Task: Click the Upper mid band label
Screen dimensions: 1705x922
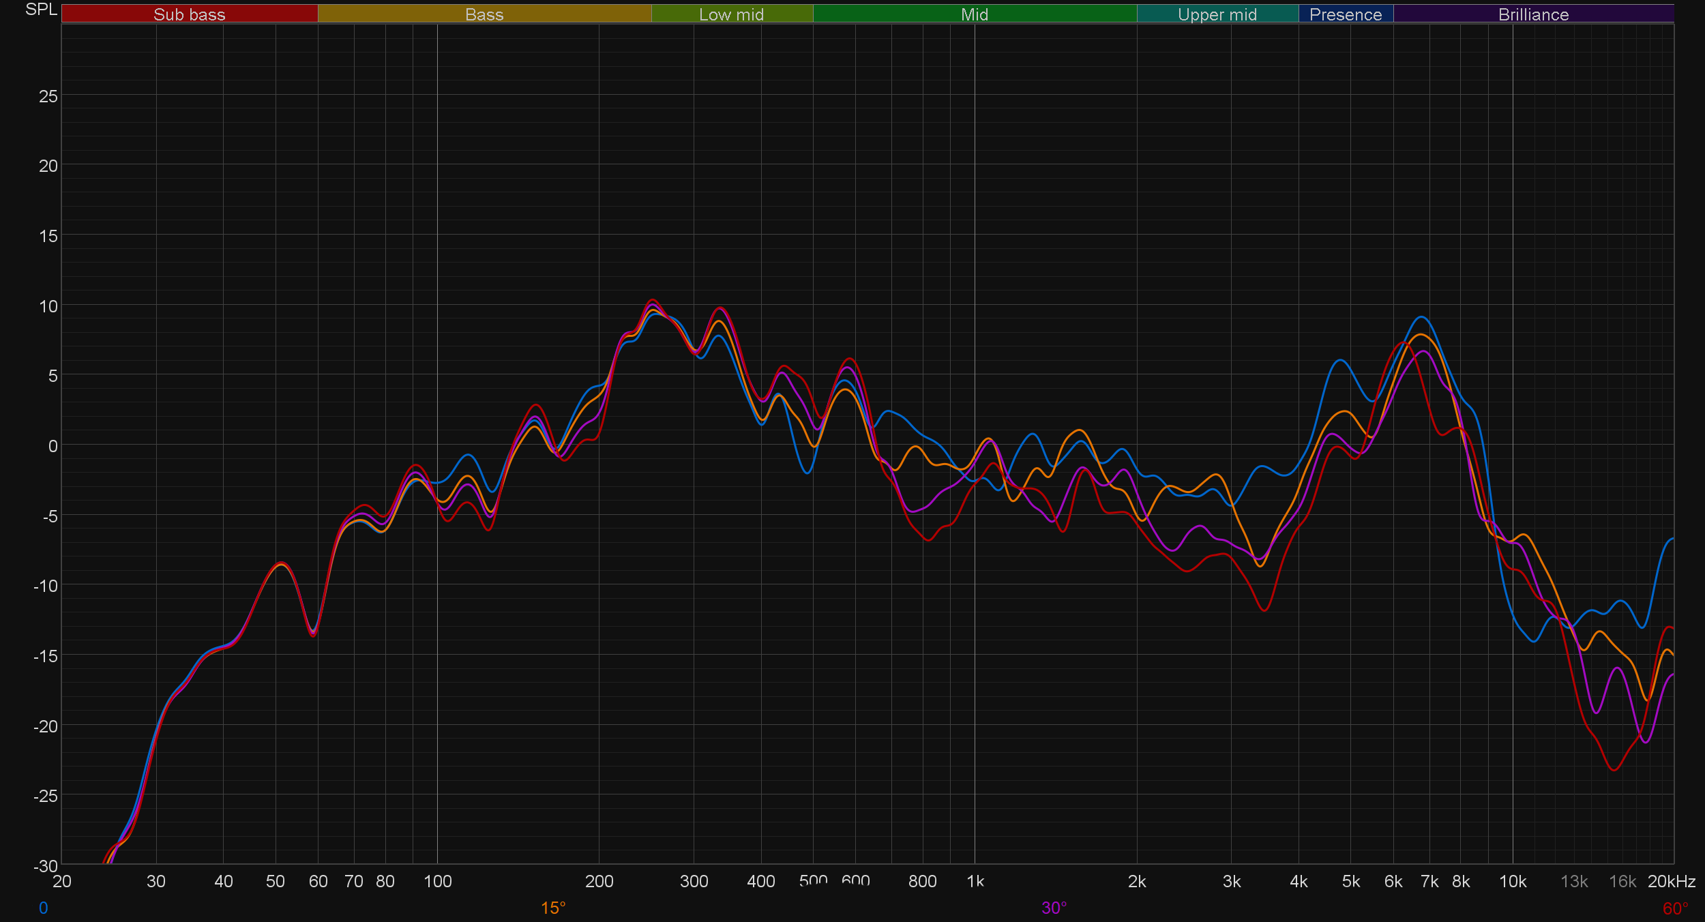Action: [1217, 14]
